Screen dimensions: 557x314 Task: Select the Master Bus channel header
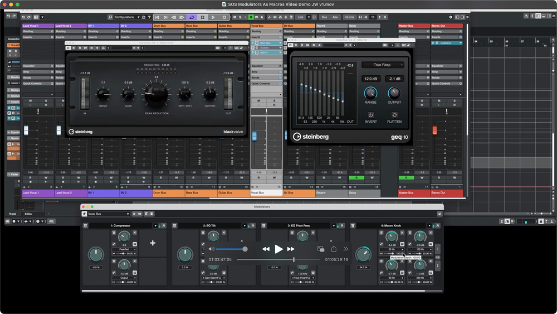tap(414, 26)
